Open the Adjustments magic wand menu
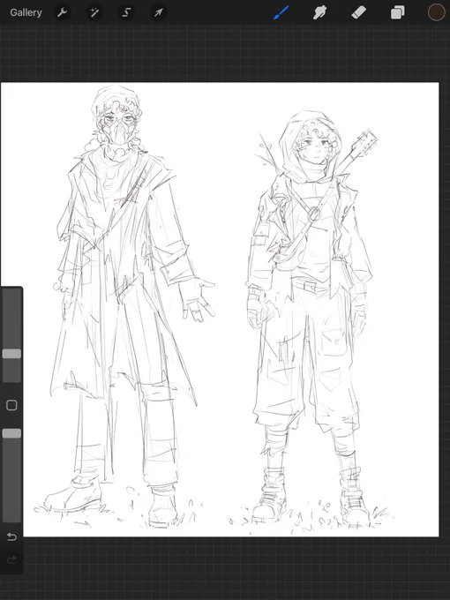The width and height of the screenshot is (450, 600). [x=94, y=12]
